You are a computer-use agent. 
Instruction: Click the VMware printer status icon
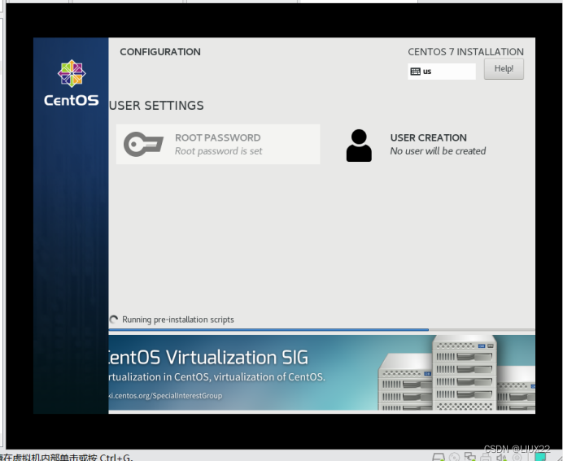(x=486, y=457)
